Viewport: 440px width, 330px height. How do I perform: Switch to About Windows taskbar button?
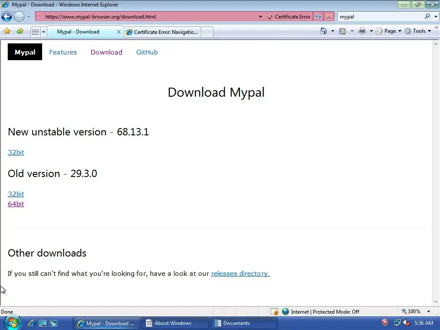tap(175, 323)
